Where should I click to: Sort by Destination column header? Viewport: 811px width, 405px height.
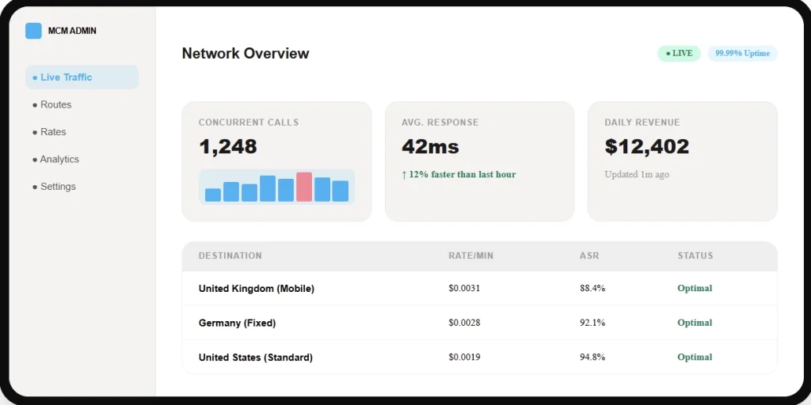tap(230, 255)
